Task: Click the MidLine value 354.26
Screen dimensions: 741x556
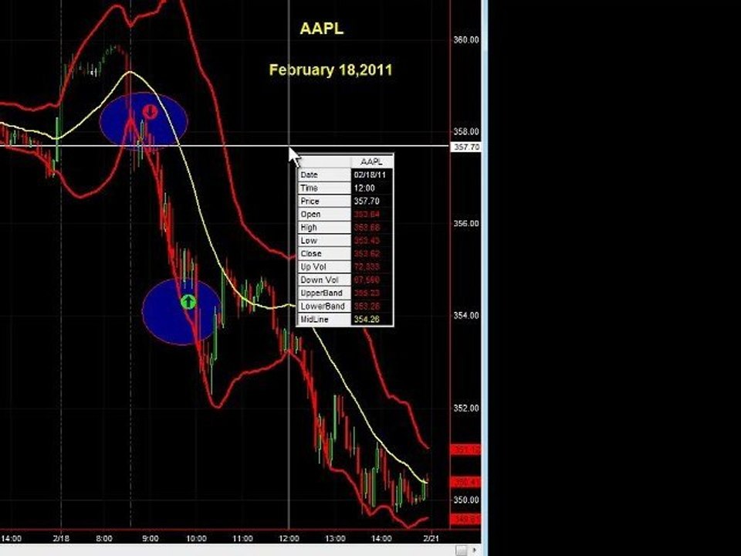Action: pyautogui.click(x=367, y=320)
